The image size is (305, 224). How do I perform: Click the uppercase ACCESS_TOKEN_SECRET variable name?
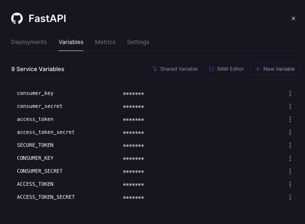point(46,197)
